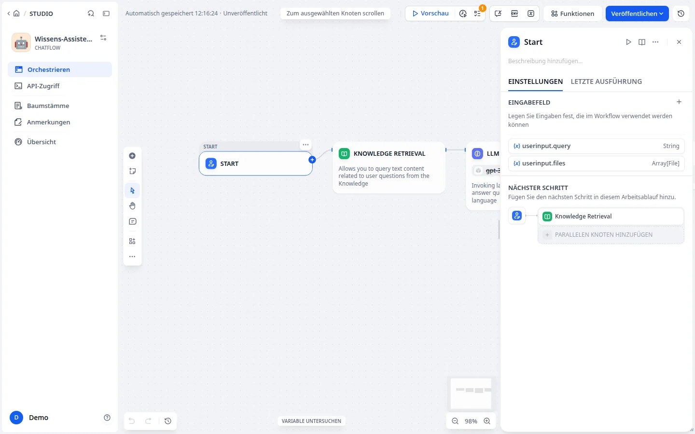Click the Knowledge Retrieval next-step item
The width and height of the screenshot is (695, 434).
point(611,217)
